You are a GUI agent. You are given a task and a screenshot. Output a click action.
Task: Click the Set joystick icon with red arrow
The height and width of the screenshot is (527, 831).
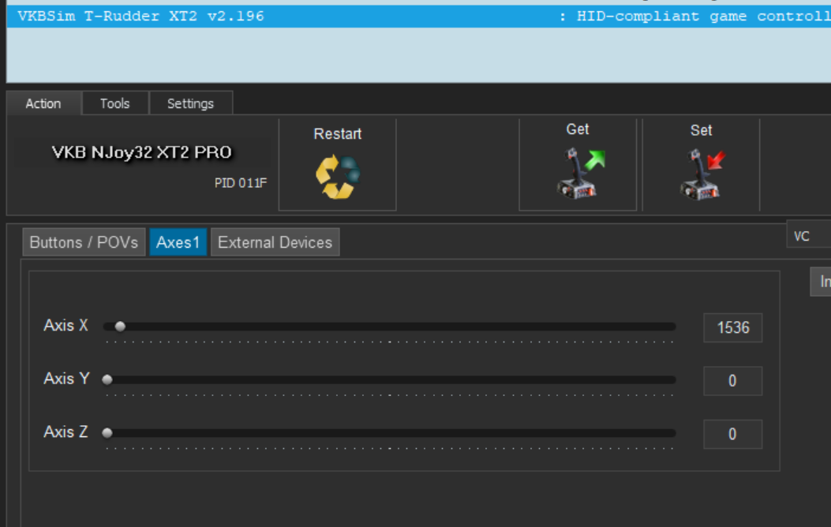(702, 174)
